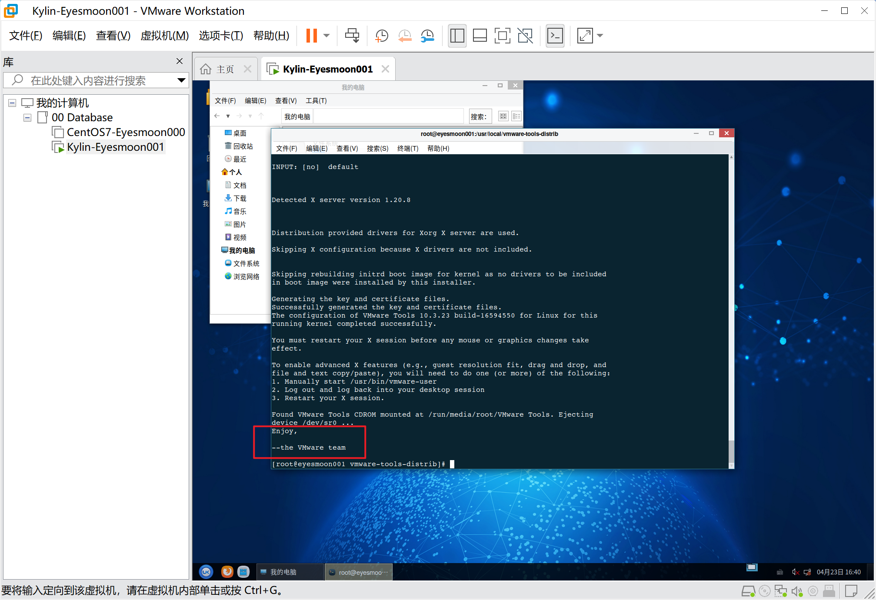Toggle the library sidebar view
The image size is (876, 600).
click(457, 36)
